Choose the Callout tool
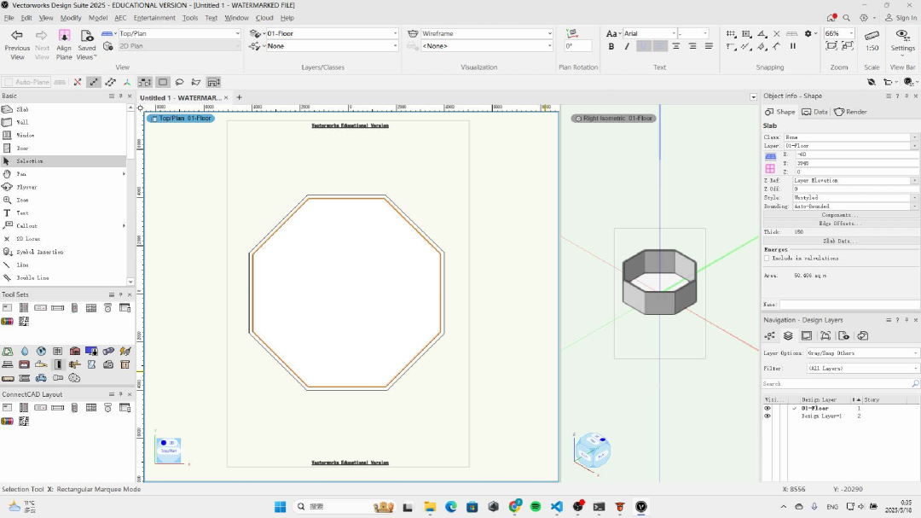The image size is (921, 518). click(26, 226)
